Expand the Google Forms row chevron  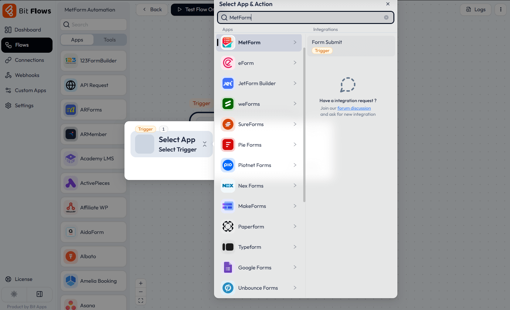coord(295,267)
